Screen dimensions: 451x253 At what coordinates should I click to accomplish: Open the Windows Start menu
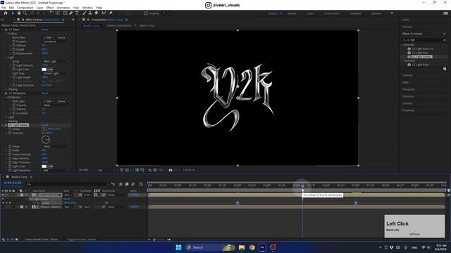[178, 247]
